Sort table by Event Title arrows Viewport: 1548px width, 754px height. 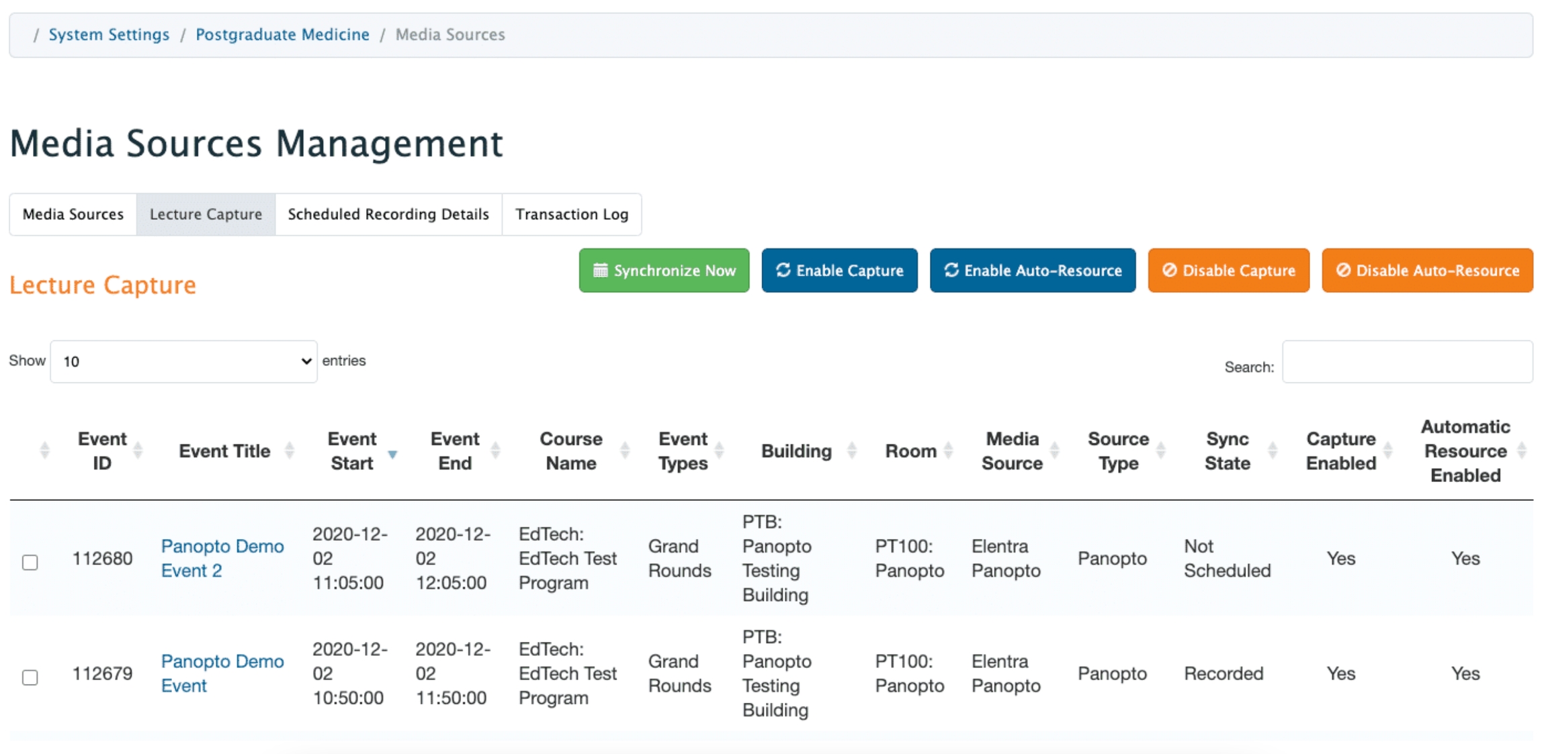pyautogui.click(x=290, y=451)
